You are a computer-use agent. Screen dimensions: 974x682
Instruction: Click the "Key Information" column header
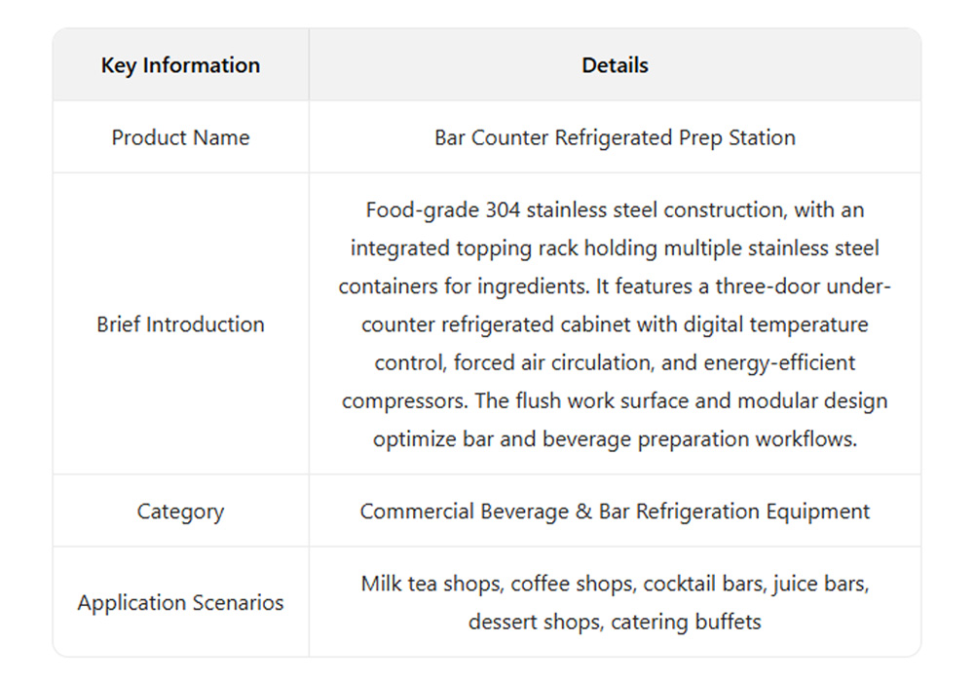click(x=180, y=66)
